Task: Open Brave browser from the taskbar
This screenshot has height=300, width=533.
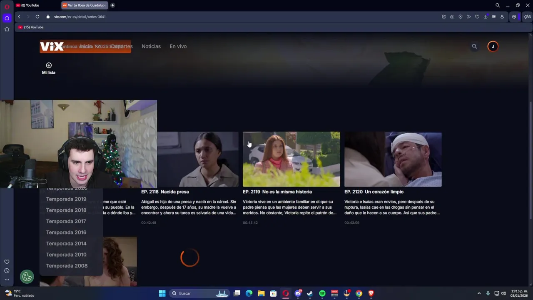Action: (371, 293)
